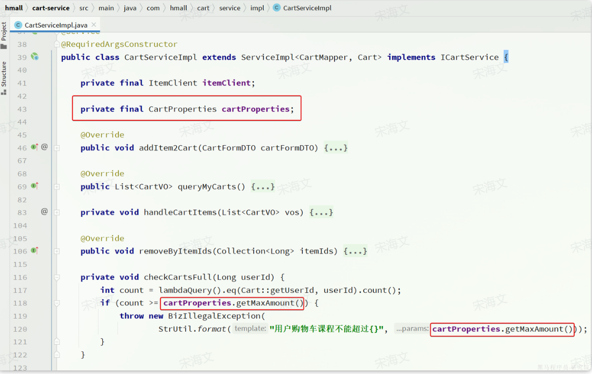Viewport: 592px width, 374px height.
Task: Select the main breadcrumb
Action: [106, 8]
